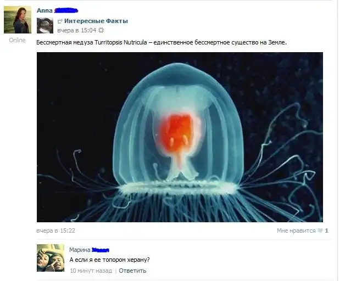The image size is (345, 281).
Task: Click Марина's name in the comment
Action: (80, 250)
